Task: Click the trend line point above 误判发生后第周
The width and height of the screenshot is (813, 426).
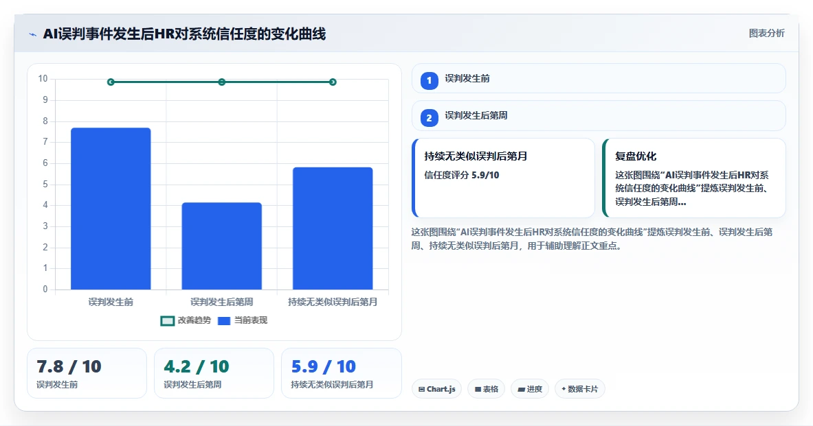Action: click(221, 82)
